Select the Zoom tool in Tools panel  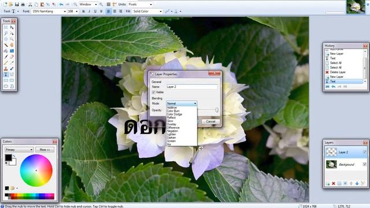point(12,39)
